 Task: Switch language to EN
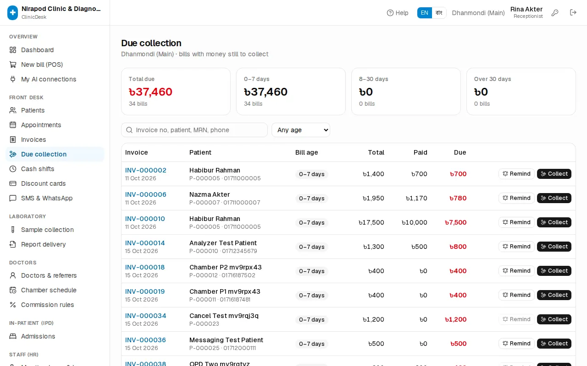click(x=425, y=13)
